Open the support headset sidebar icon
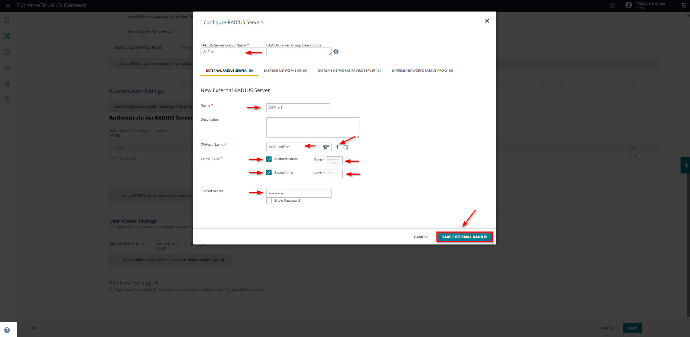This screenshot has width=690, height=337. coord(7,20)
